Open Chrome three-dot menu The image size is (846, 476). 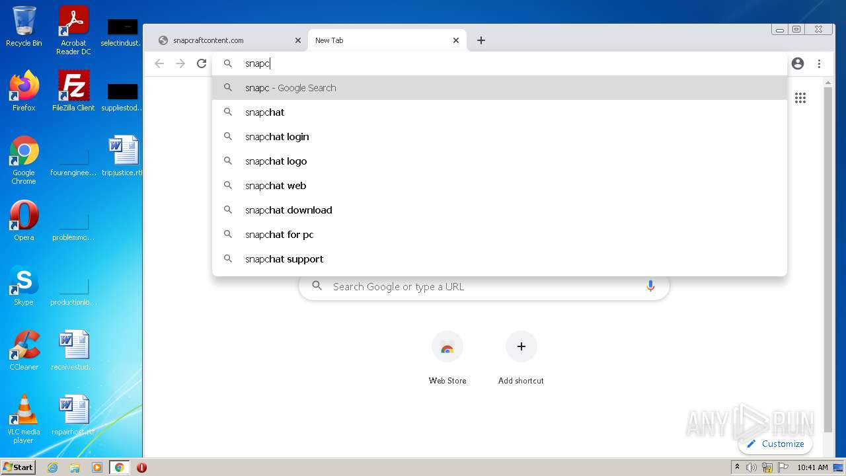point(819,63)
